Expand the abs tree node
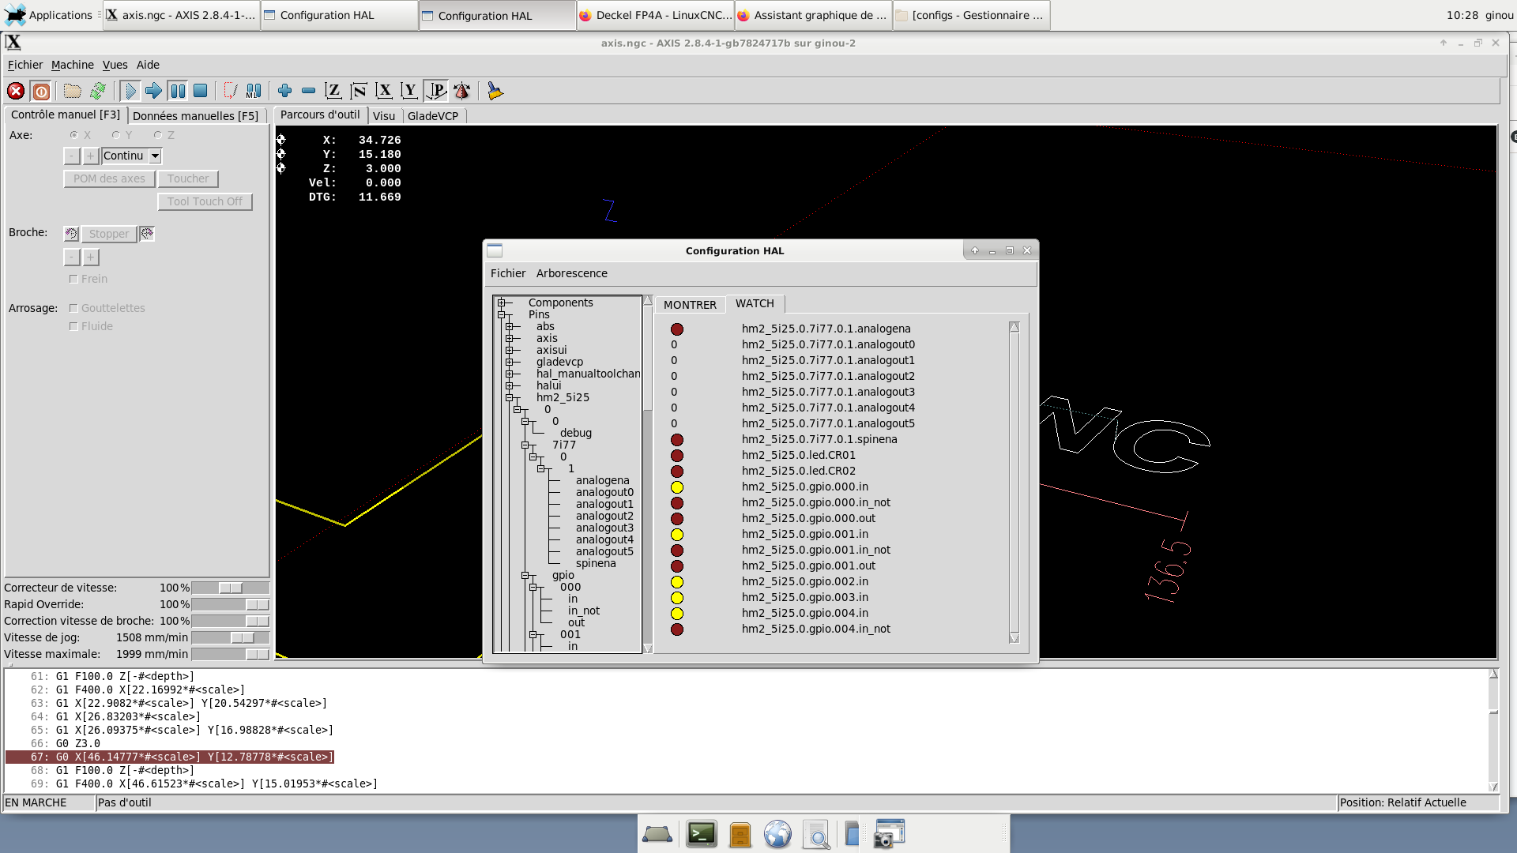The height and width of the screenshot is (853, 1517). (x=509, y=326)
